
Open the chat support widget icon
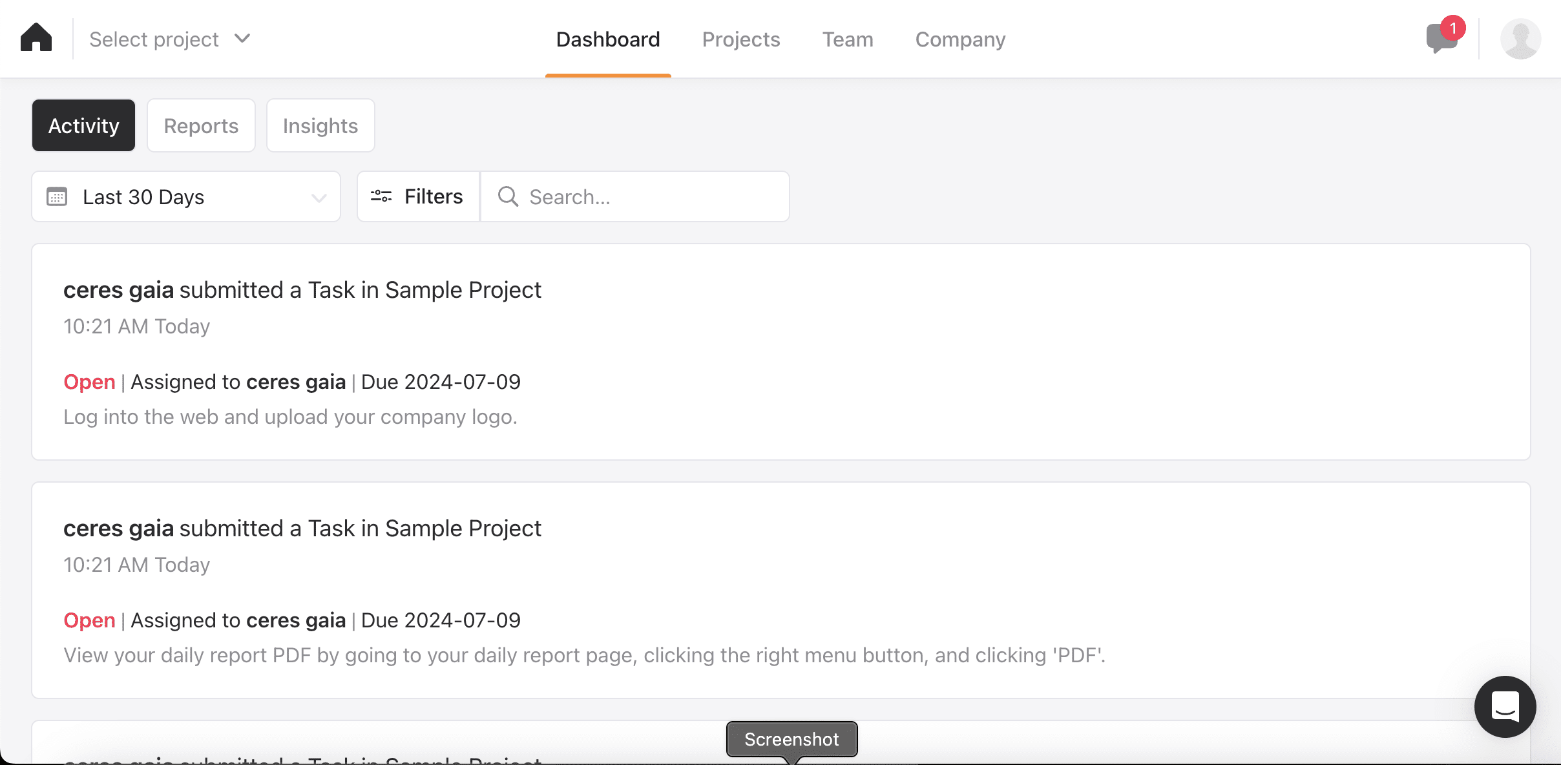coord(1505,707)
